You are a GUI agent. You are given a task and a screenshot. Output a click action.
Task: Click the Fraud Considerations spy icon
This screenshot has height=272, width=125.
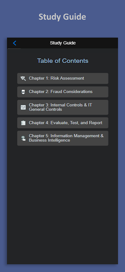23,92
